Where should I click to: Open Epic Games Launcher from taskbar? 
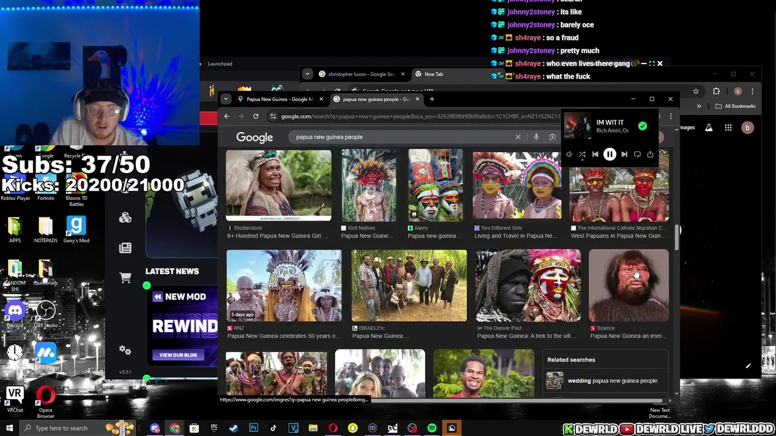pos(213,428)
